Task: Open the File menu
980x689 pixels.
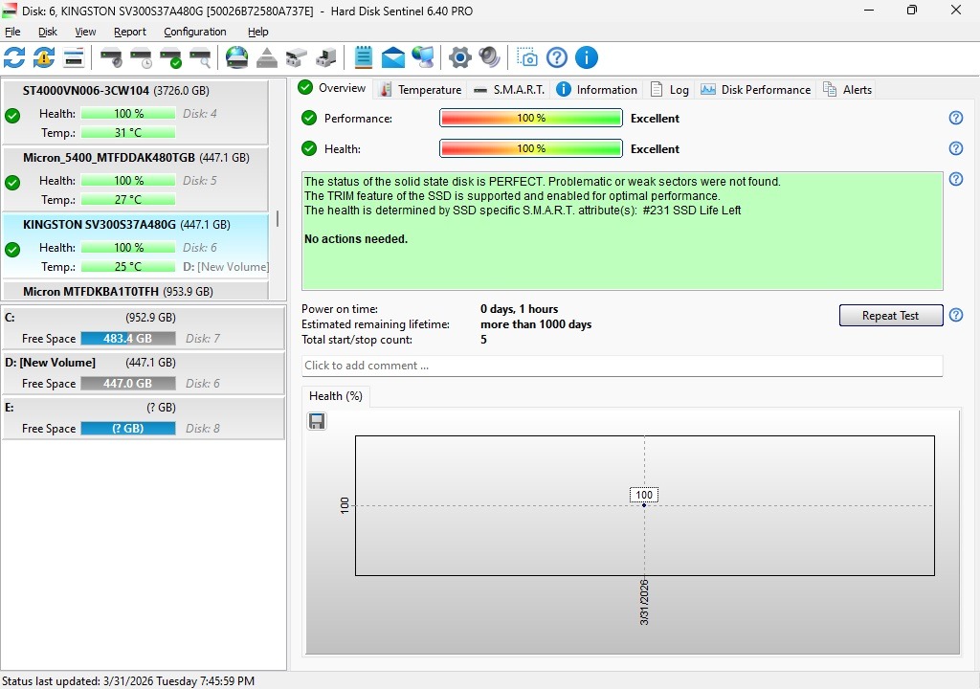Action: tap(12, 32)
